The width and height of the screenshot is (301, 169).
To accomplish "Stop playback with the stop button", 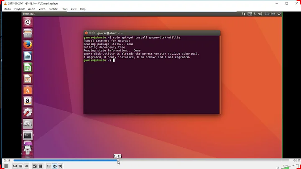I will click(21, 166).
